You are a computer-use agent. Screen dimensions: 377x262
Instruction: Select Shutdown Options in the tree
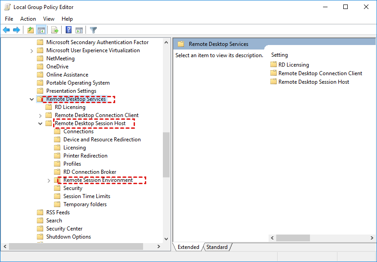point(68,237)
